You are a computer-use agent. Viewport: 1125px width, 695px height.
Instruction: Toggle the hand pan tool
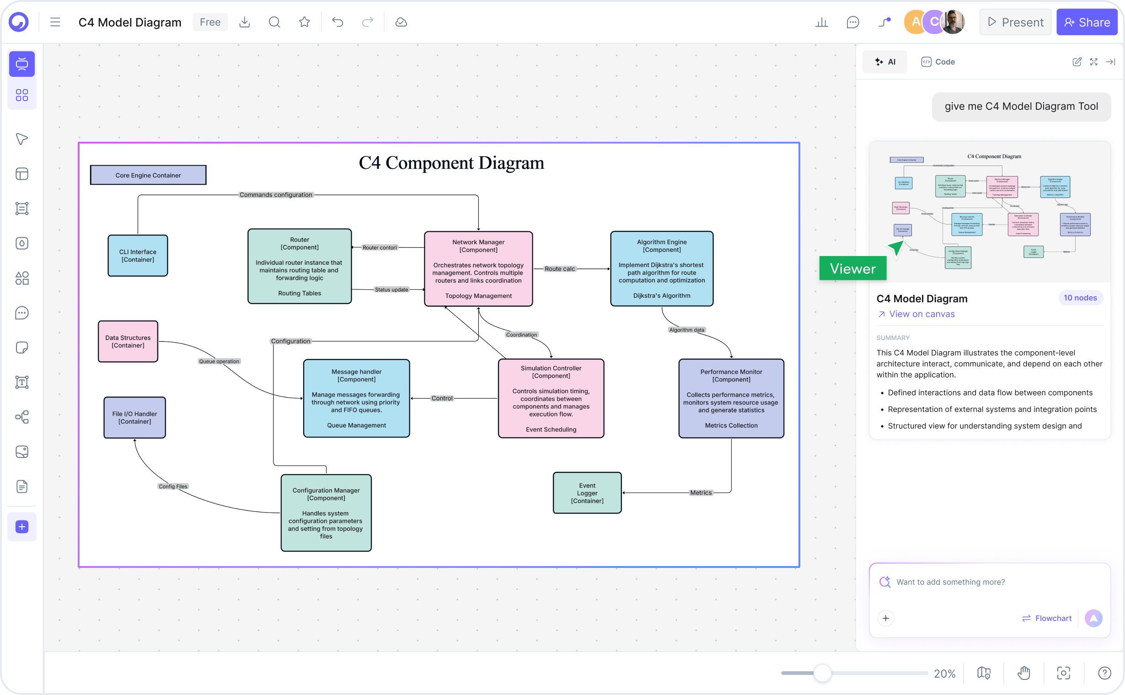[1023, 674]
